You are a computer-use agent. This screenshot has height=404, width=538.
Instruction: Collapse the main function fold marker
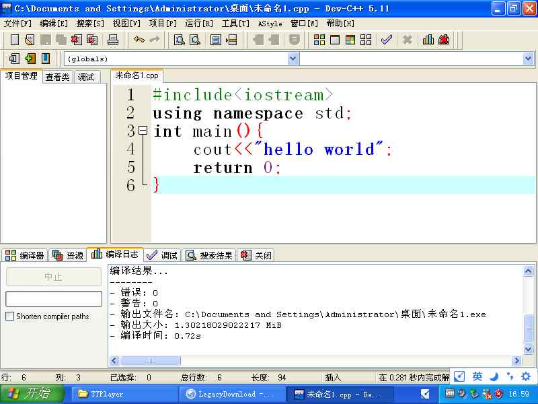pyautogui.click(x=143, y=131)
